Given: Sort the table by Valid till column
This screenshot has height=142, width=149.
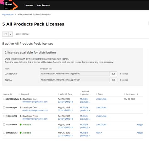Looking at the screenshot, I should [65, 94].
